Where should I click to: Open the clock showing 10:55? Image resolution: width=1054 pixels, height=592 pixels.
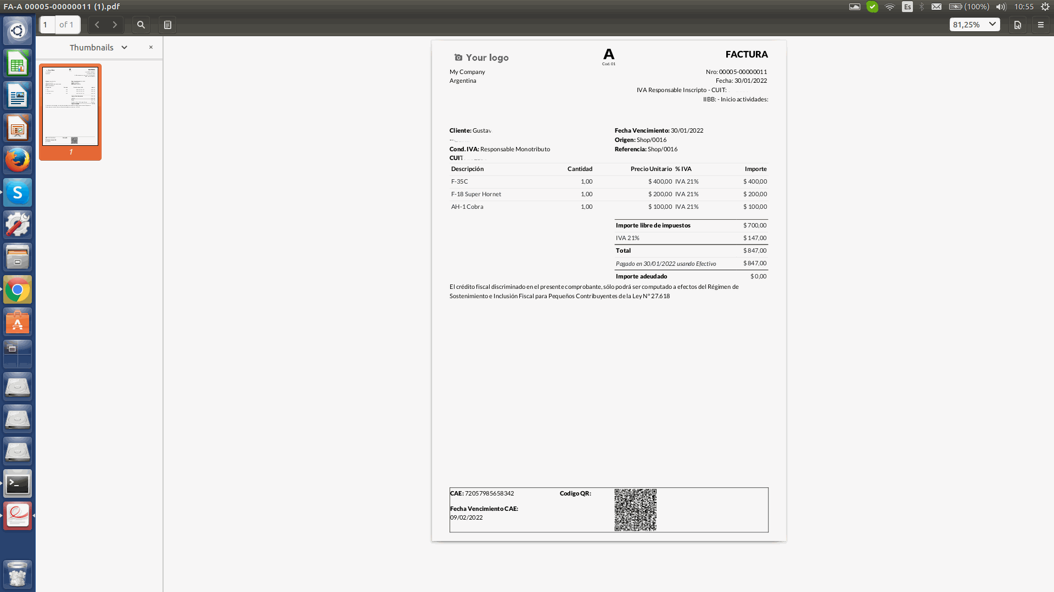[x=1024, y=7]
